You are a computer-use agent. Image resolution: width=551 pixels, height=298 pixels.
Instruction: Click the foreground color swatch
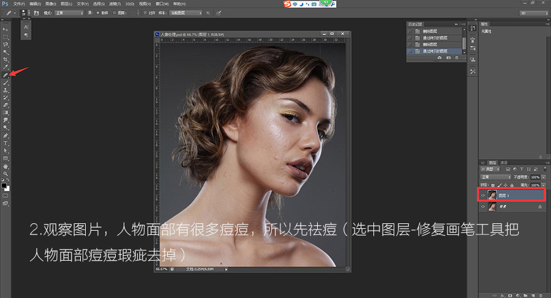point(4,184)
